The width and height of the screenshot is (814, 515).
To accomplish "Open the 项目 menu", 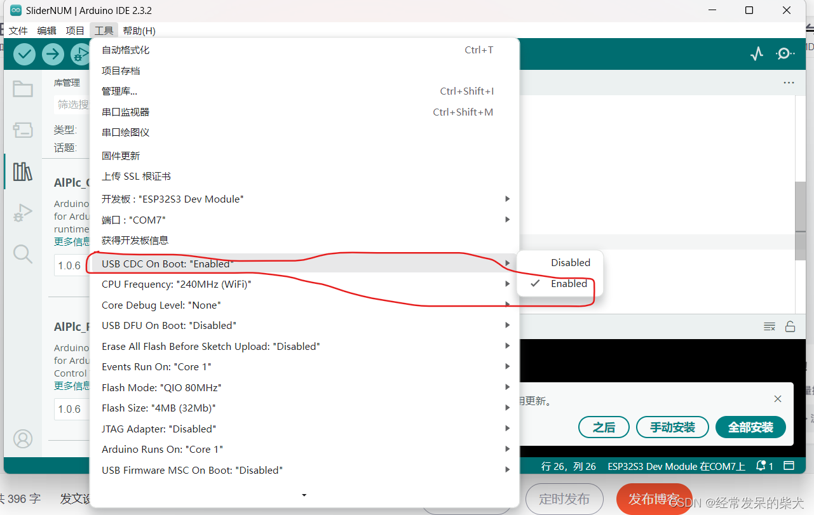I will [x=75, y=30].
